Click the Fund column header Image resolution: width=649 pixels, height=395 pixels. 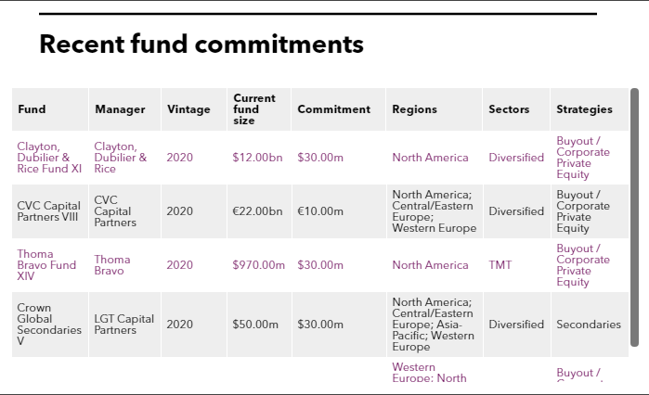click(32, 109)
